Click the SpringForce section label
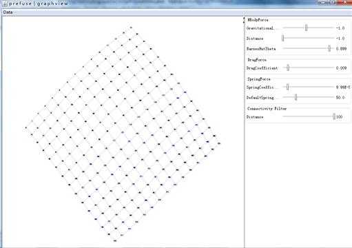352x248 pixels. point(259,79)
